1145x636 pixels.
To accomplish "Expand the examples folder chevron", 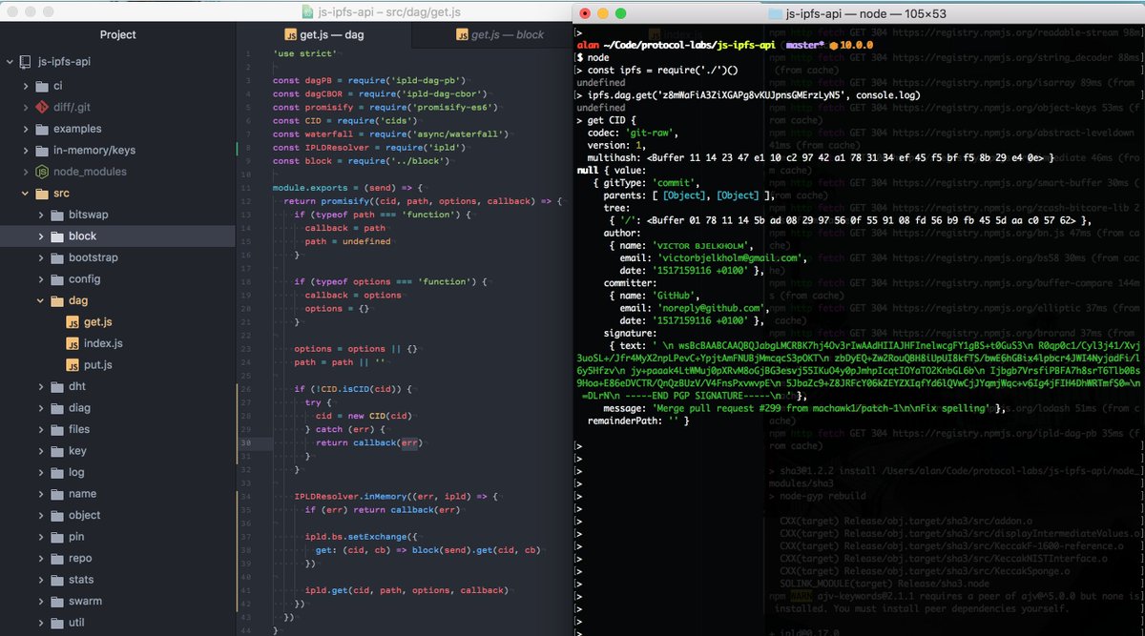I will coord(25,129).
